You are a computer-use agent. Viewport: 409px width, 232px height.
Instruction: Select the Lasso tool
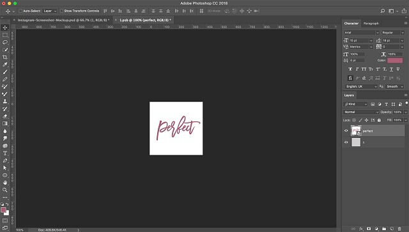pos(5,42)
